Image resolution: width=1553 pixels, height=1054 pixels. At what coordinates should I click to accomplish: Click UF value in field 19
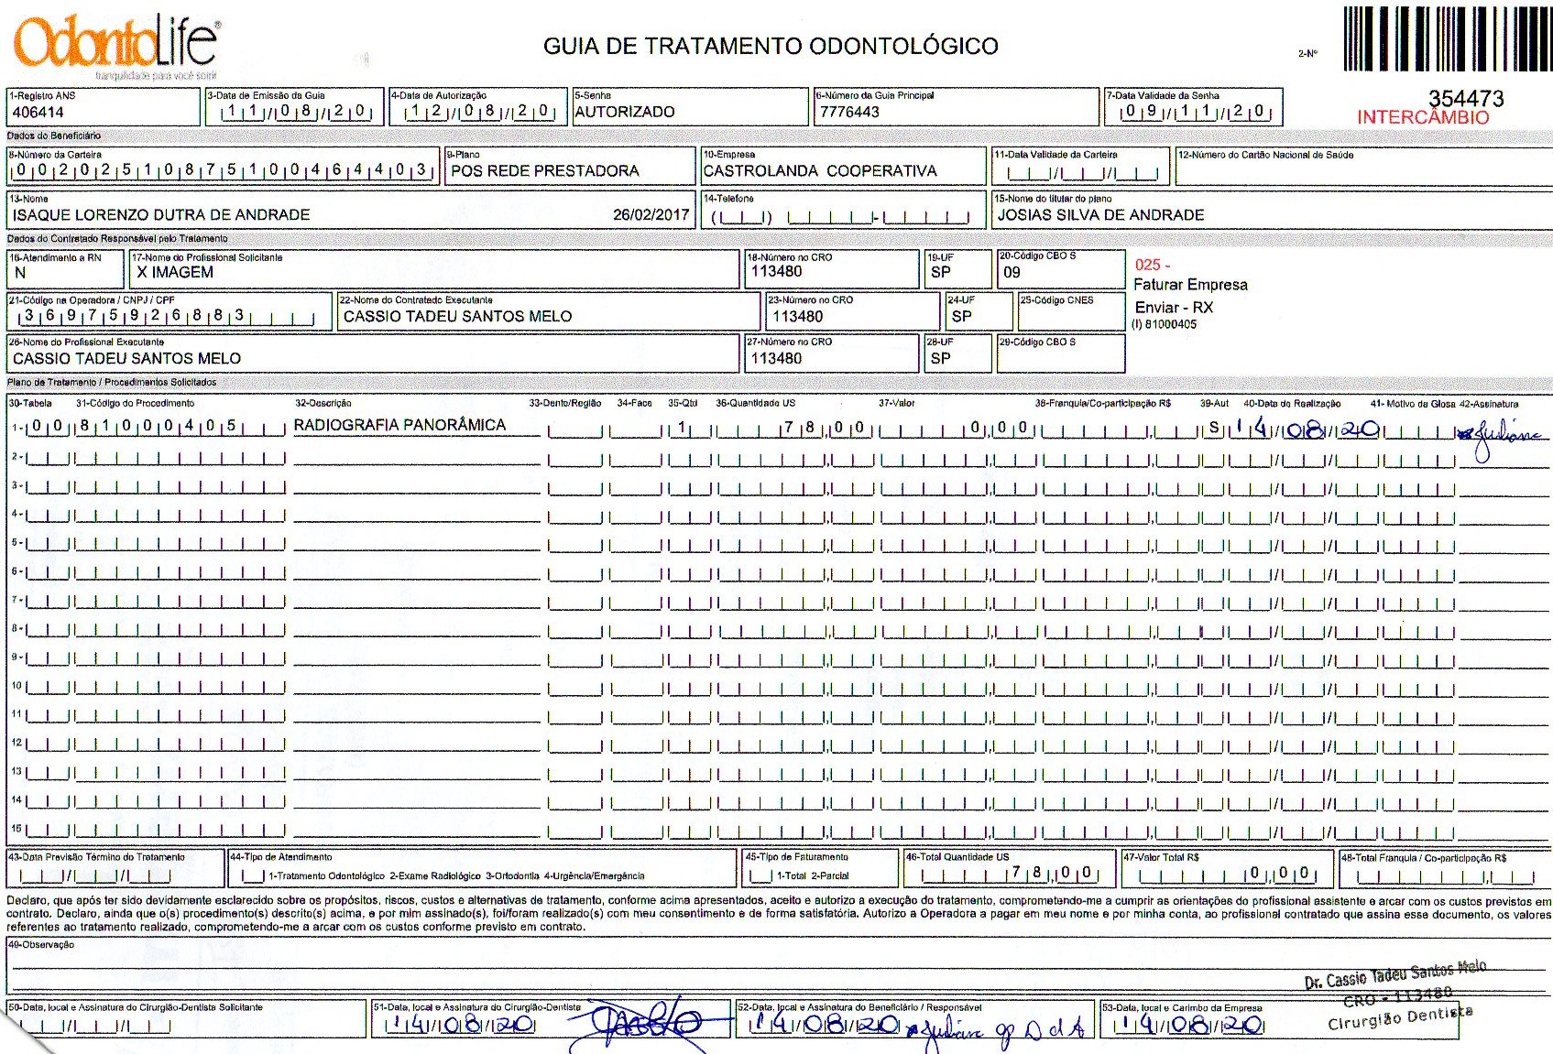940,272
